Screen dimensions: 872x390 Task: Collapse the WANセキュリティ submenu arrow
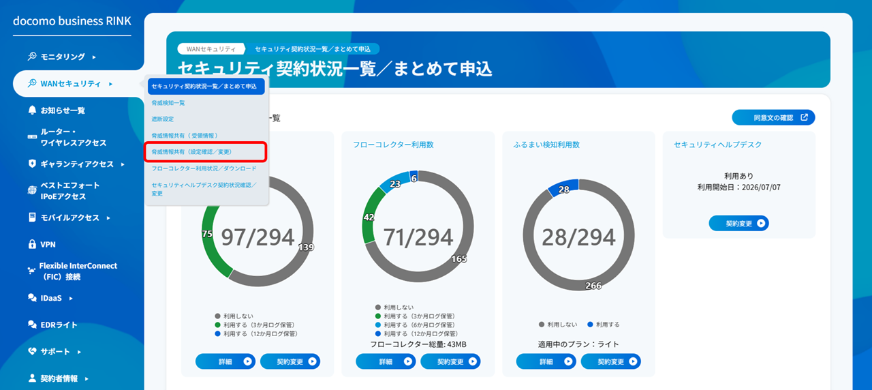point(110,84)
